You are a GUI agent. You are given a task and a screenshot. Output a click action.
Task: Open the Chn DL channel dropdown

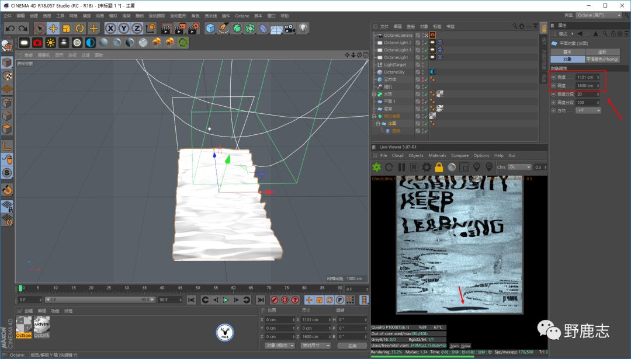coord(521,167)
